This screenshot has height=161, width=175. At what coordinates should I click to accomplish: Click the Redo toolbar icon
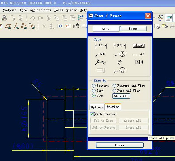pos(40,18)
